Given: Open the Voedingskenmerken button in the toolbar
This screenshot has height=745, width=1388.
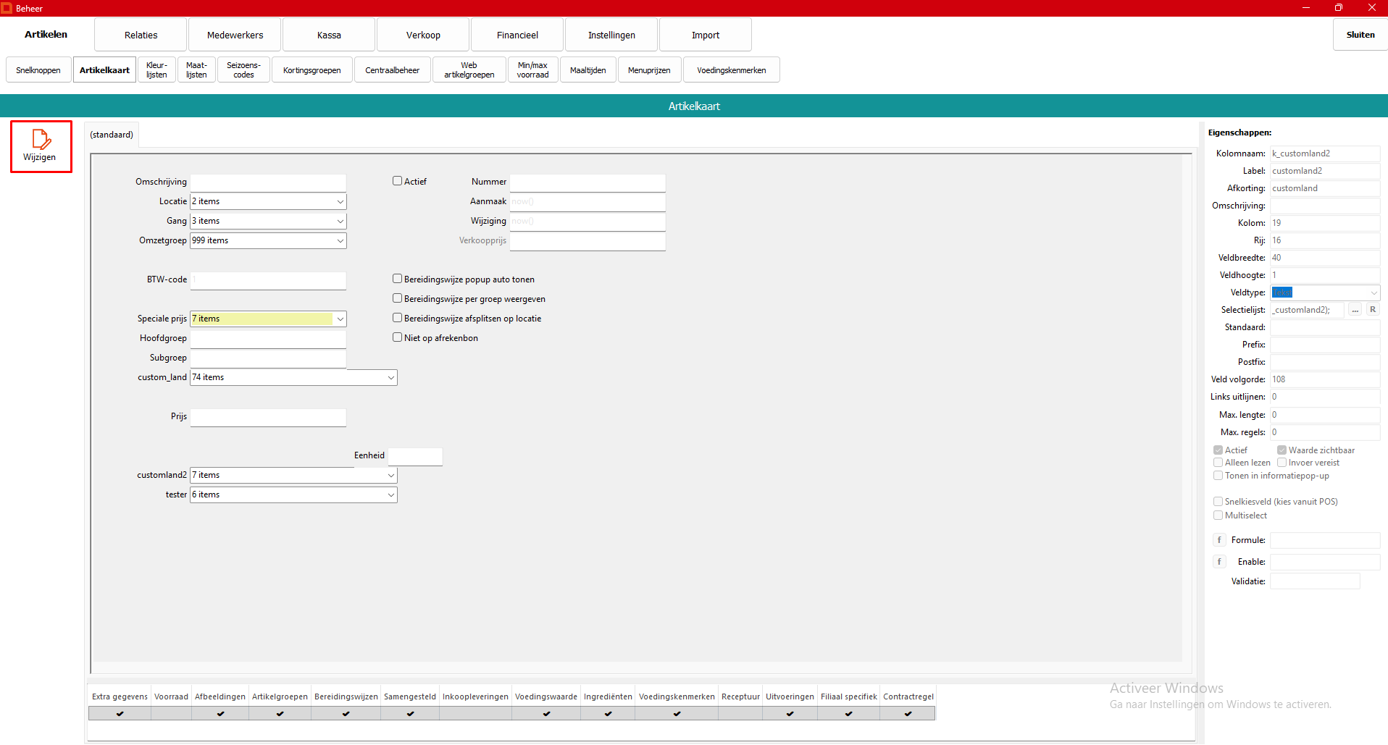Looking at the screenshot, I should [x=731, y=70].
